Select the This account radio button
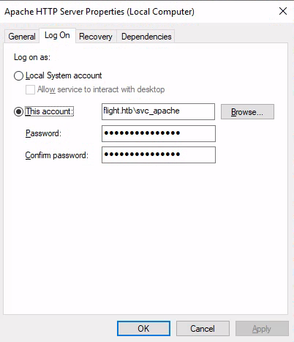The image size is (294, 342). point(19,112)
